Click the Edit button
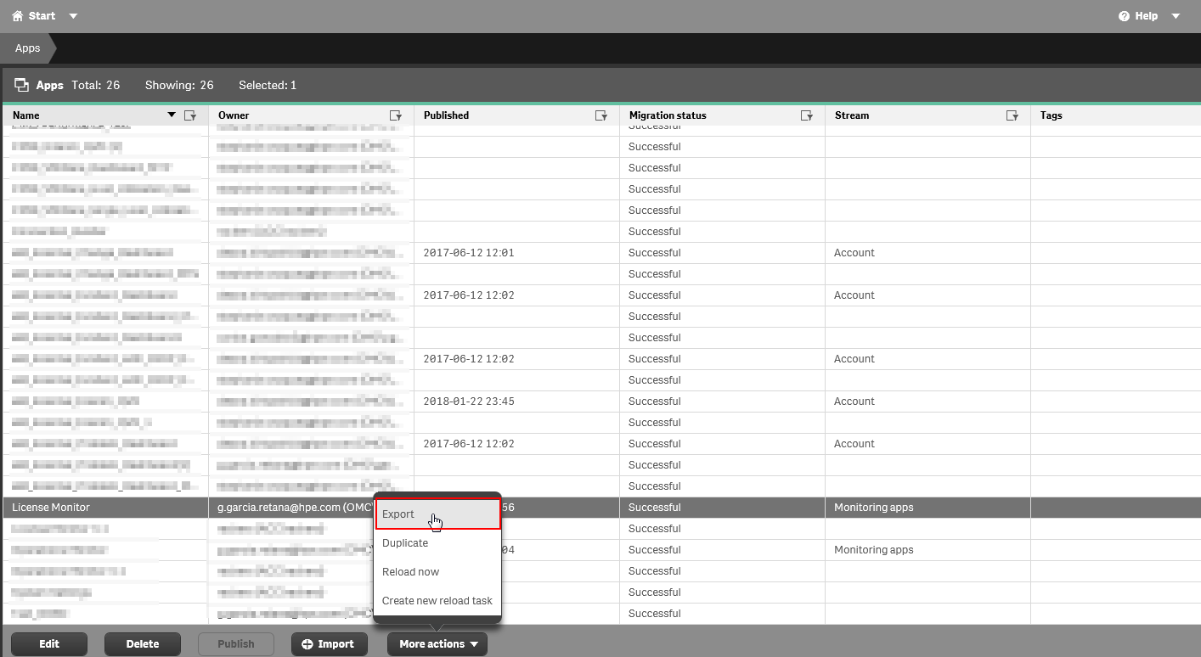 pos(49,644)
